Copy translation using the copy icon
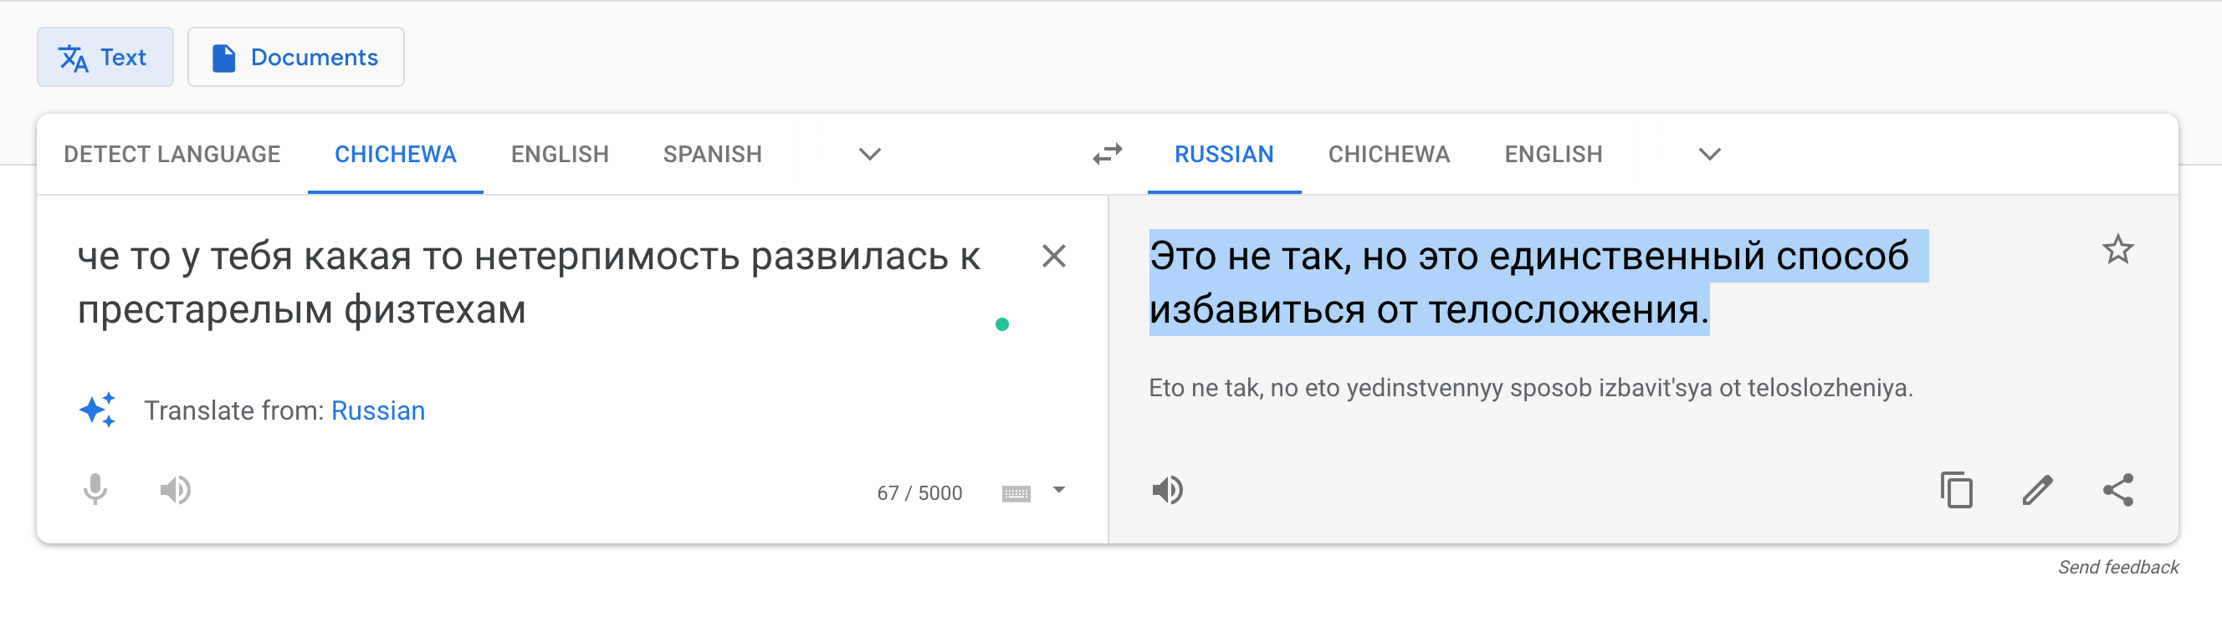 coord(1955,490)
